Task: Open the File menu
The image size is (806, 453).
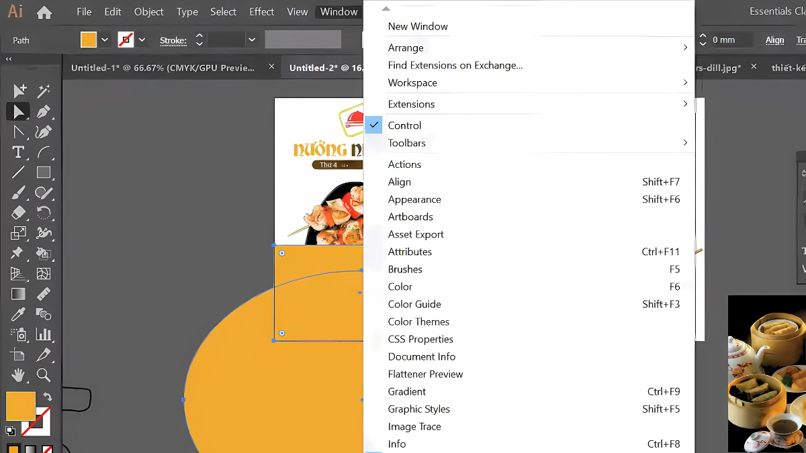Action: pyautogui.click(x=84, y=11)
